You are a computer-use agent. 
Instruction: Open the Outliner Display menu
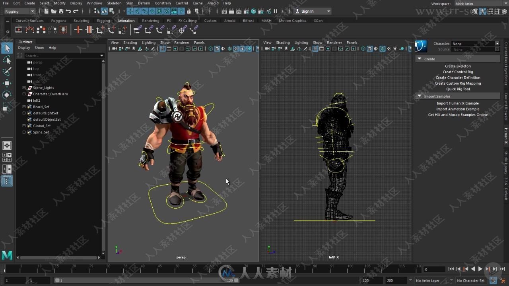(x=24, y=48)
